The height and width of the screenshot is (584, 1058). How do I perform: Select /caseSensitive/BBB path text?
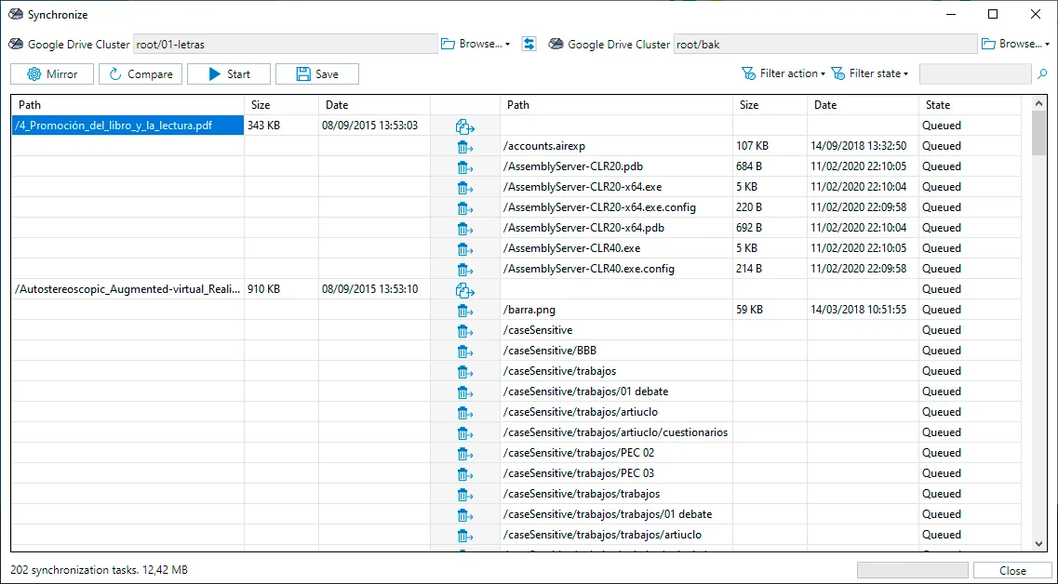[549, 351]
